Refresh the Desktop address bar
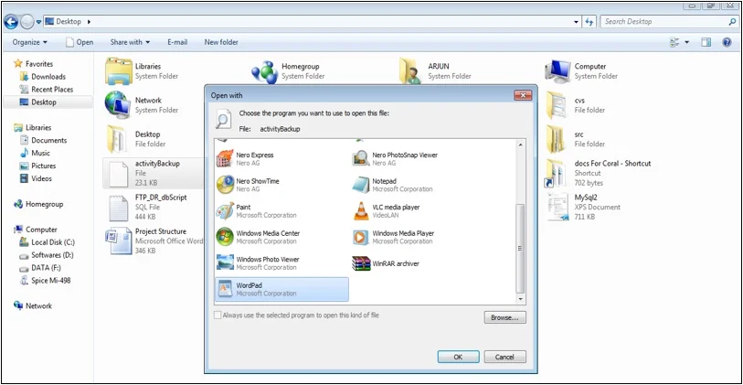Viewport: 743px width, 385px height. tap(589, 22)
